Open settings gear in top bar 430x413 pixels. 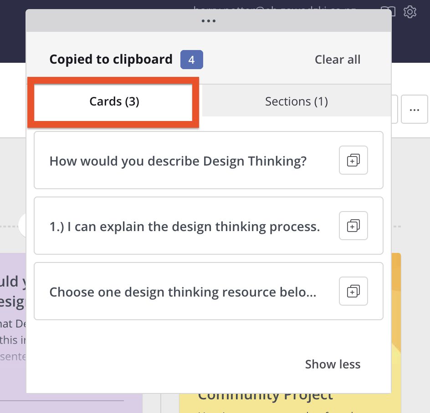pos(410,12)
